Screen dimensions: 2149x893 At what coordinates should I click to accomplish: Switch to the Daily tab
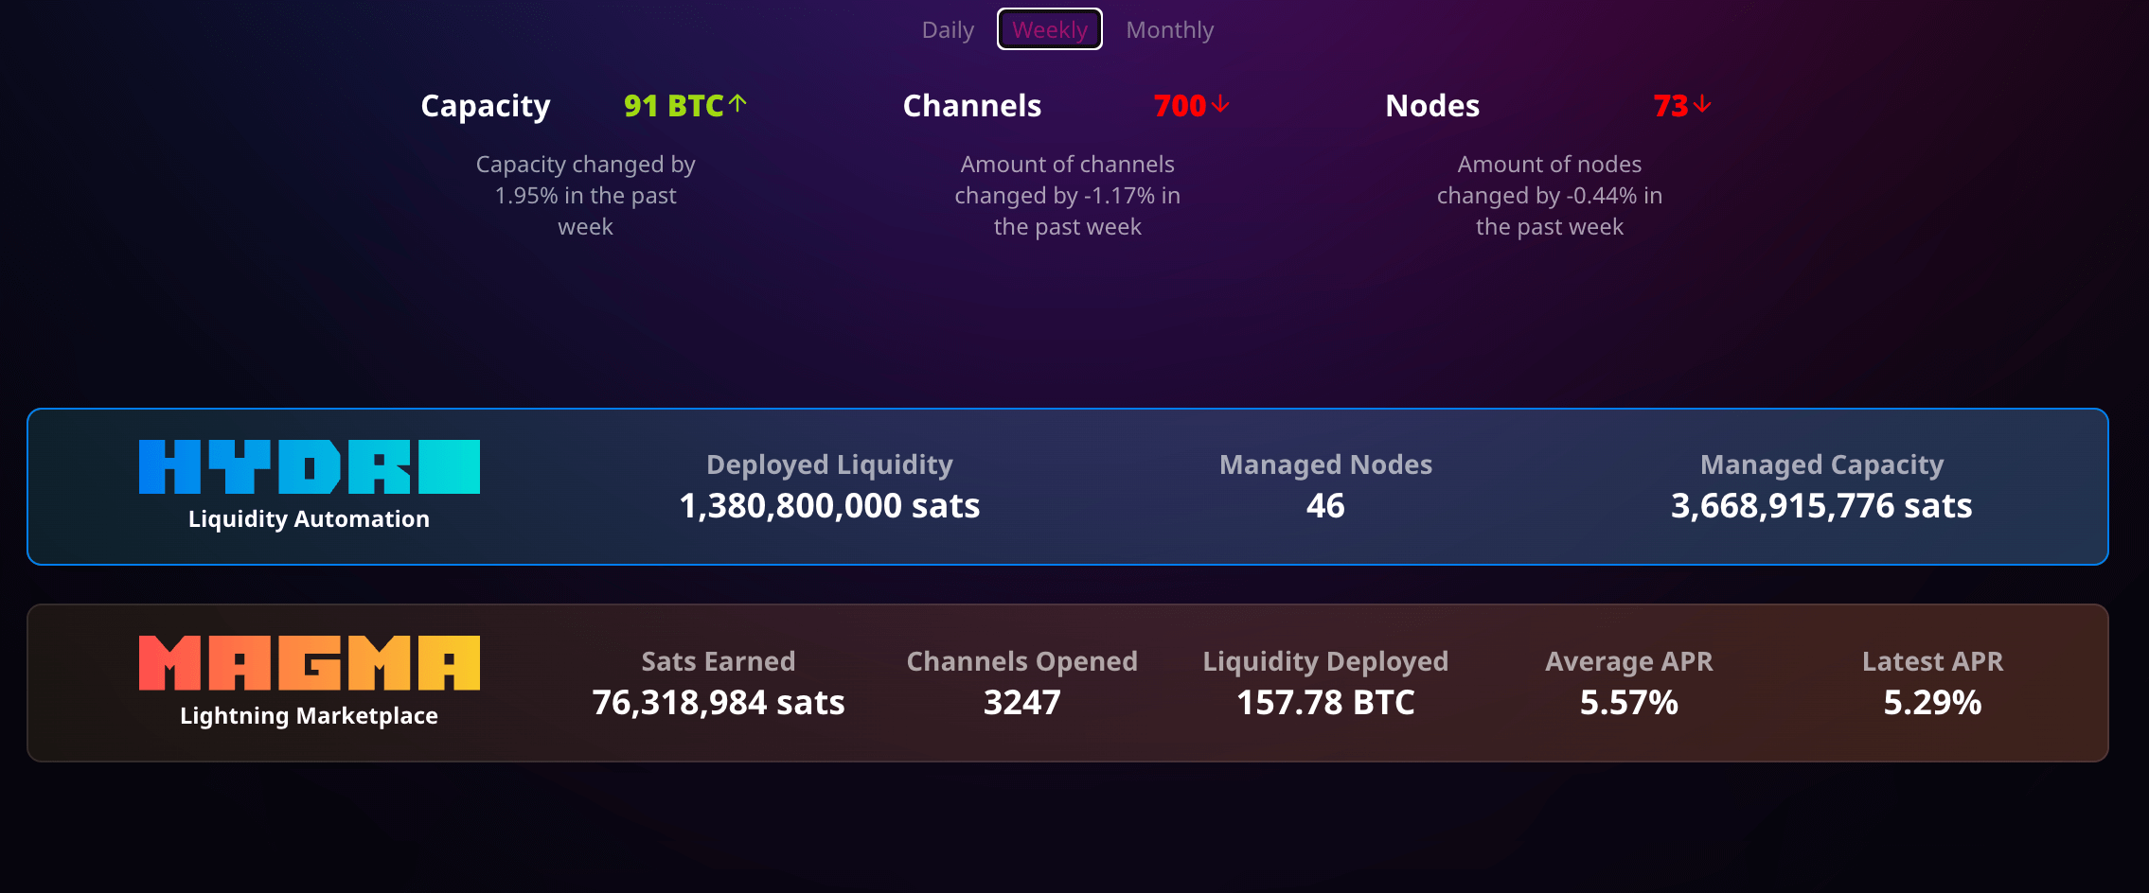pos(948,30)
